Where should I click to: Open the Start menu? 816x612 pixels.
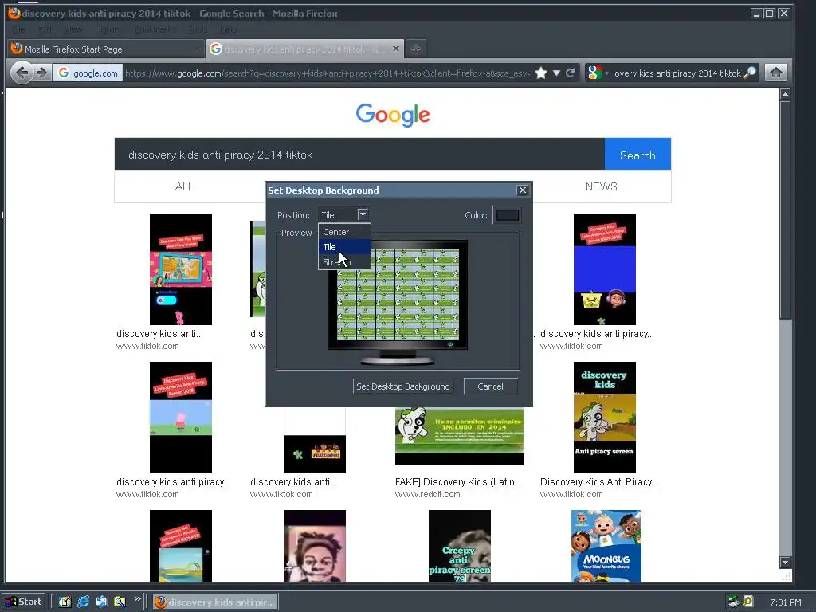(x=23, y=602)
